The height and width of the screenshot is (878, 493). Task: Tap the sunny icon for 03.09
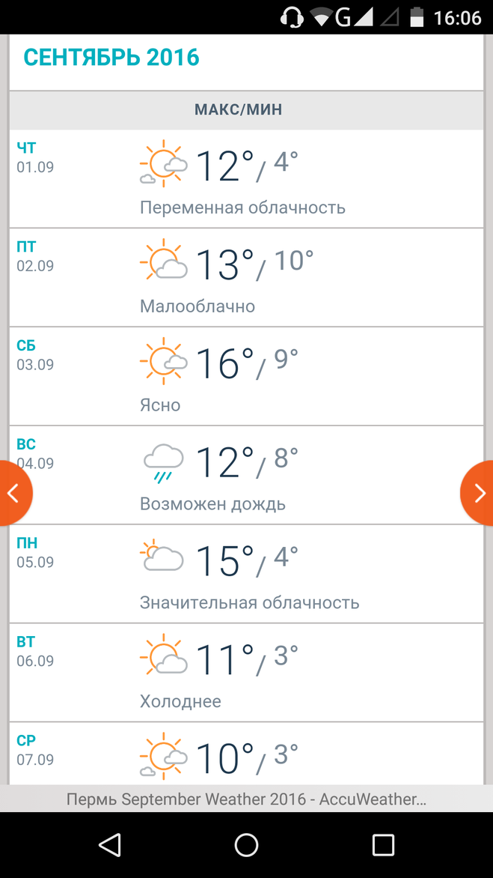click(163, 360)
